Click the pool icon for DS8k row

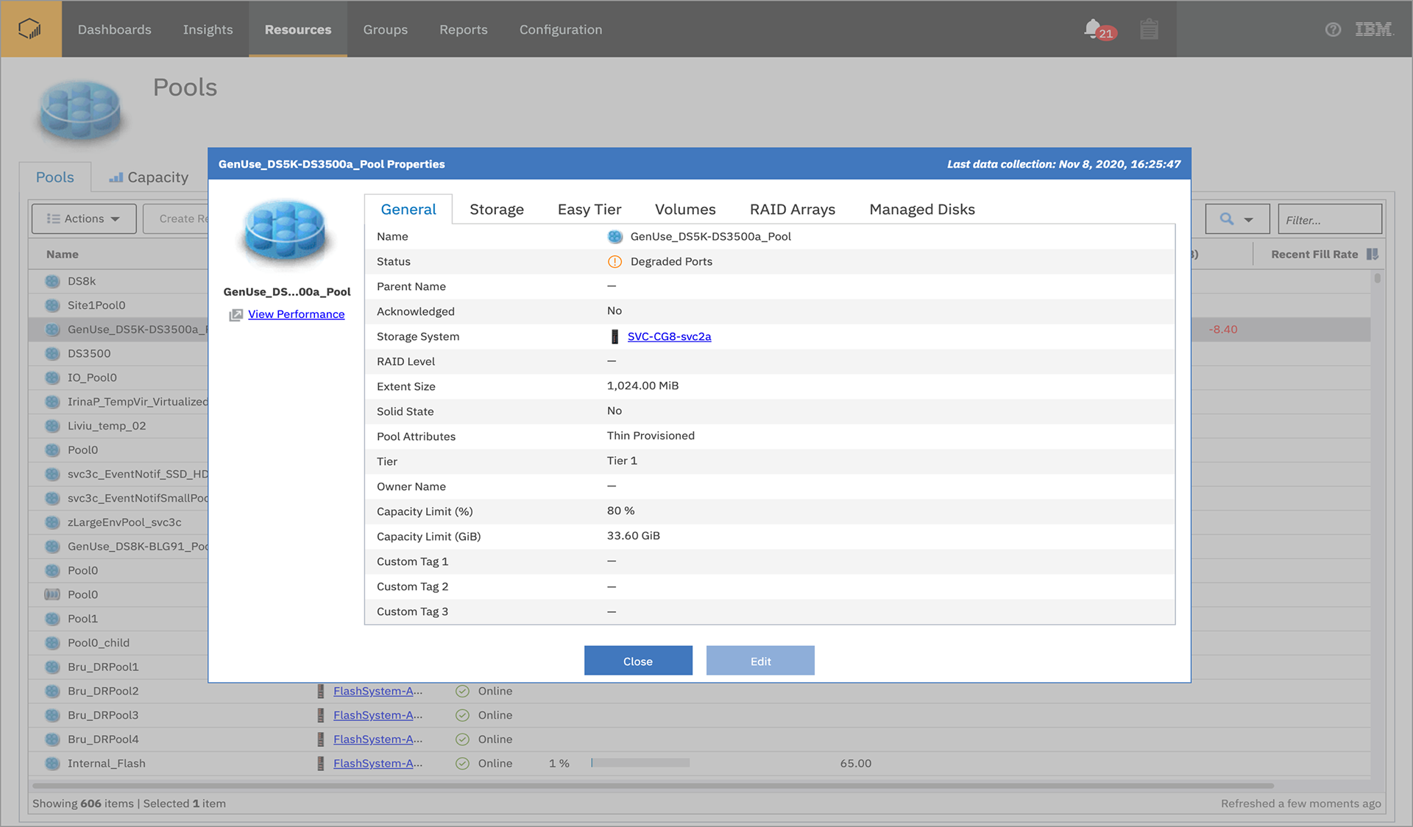52,281
